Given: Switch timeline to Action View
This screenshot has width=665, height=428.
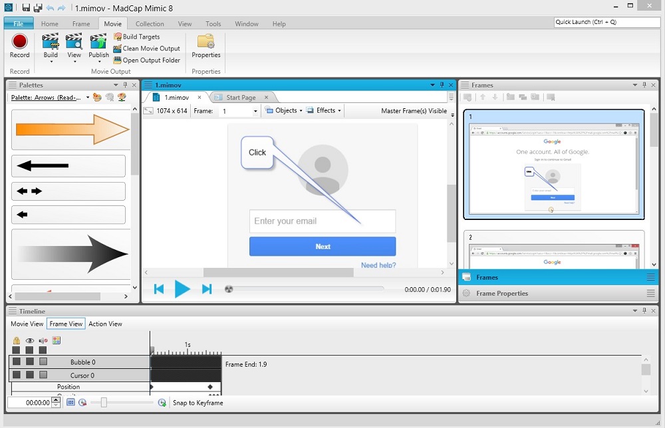Looking at the screenshot, I should [105, 324].
